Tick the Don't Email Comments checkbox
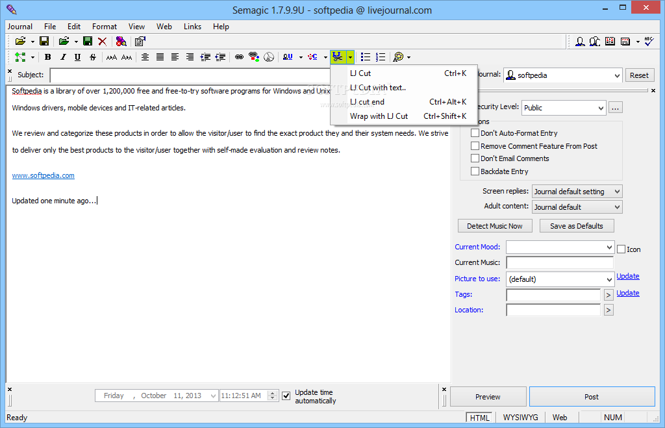 475,158
